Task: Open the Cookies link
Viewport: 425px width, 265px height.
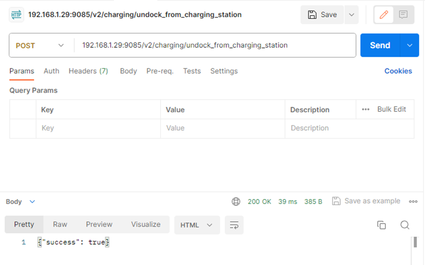Action: 398,71
